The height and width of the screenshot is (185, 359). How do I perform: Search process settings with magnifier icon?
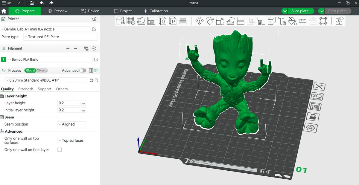pyautogui.click(x=96, y=80)
